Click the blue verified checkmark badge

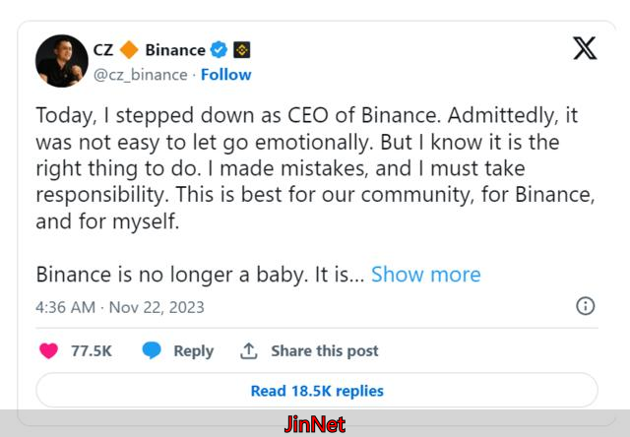pos(220,49)
